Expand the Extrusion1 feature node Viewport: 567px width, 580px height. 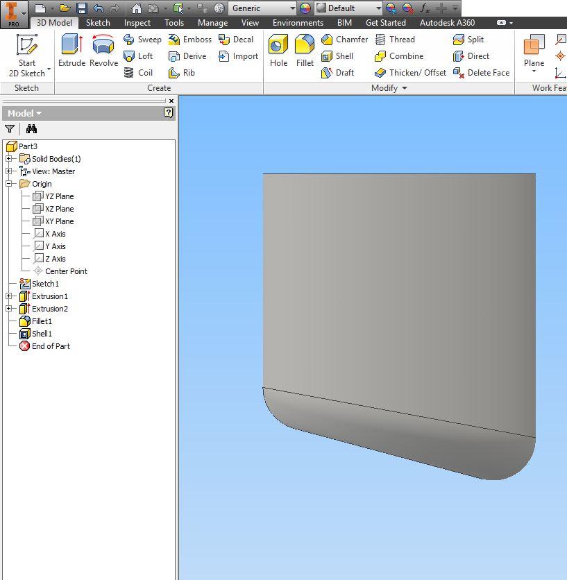pyautogui.click(x=9, y=296)
